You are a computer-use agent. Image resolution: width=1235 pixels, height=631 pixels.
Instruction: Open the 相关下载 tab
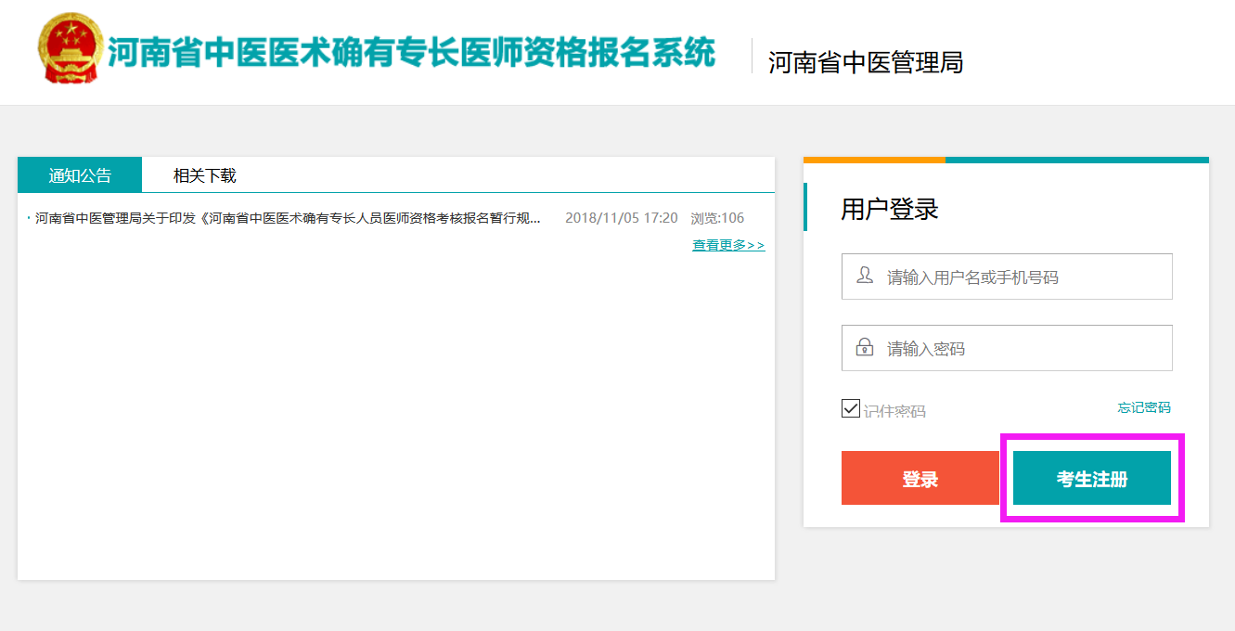(205, 175)
